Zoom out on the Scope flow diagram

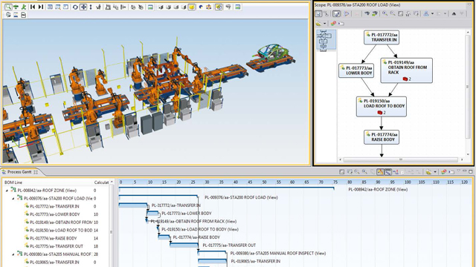pyautogui.click(x=393, y=13)
